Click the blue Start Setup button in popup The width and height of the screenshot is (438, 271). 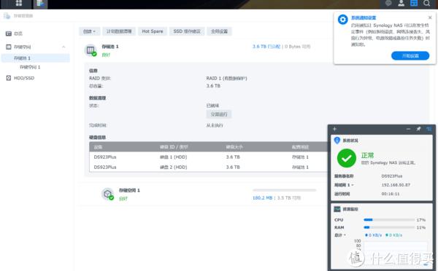[x=410, y=56]
